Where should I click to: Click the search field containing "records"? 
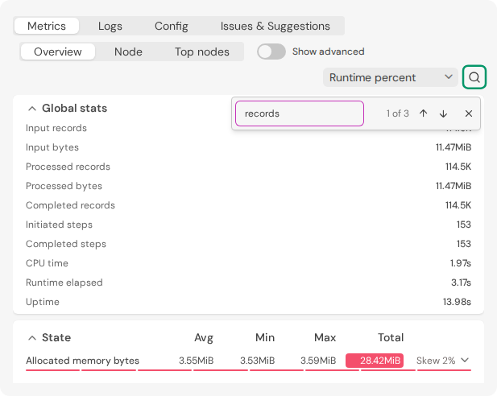click(300, 113)
